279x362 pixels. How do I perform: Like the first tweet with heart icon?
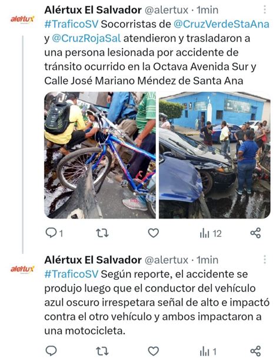point(153,233)
